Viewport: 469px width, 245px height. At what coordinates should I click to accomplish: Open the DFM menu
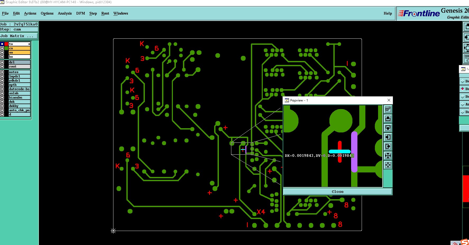tap(81, 13)
